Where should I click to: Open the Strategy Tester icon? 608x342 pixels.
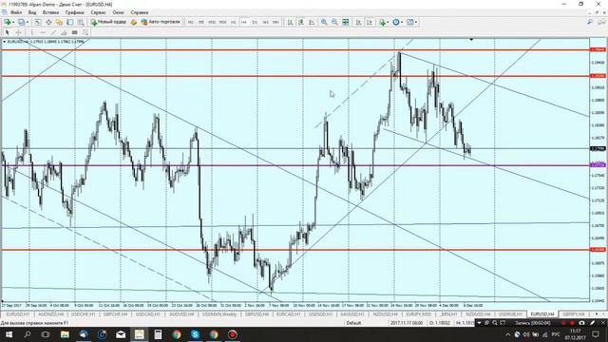coord(81,22)
